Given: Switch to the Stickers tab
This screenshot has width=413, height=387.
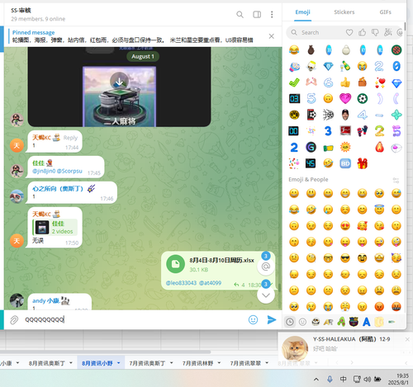Looking at the screenshot, I should (344, 12).
